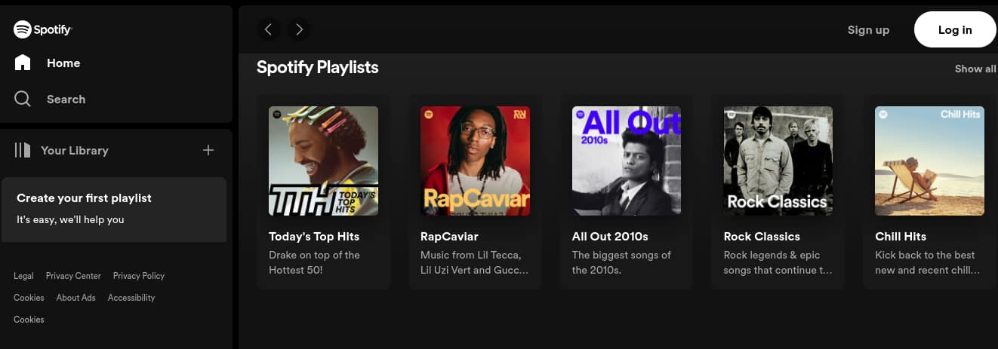Open the Search menu item
The width and height of the screenshot is (998, 349).
click(66, 99)
